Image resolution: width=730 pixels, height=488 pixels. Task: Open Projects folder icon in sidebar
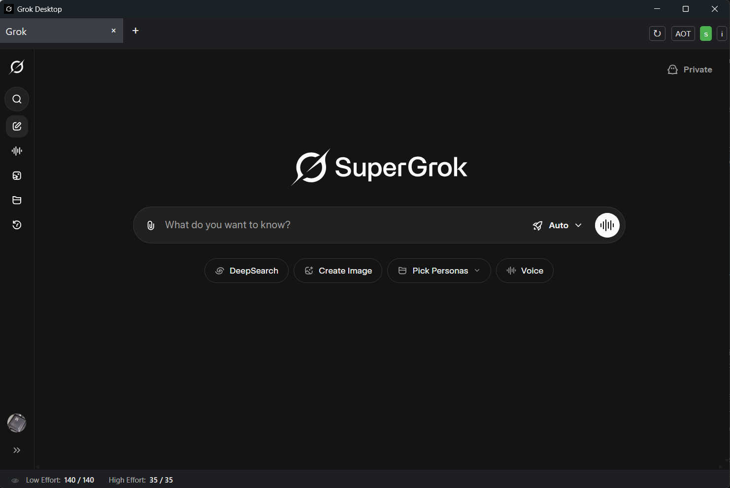(x=17, y=200)
